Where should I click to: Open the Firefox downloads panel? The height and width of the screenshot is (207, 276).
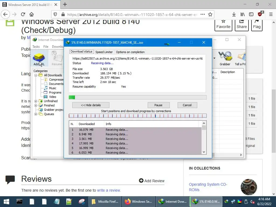click(x=234, y=15)
